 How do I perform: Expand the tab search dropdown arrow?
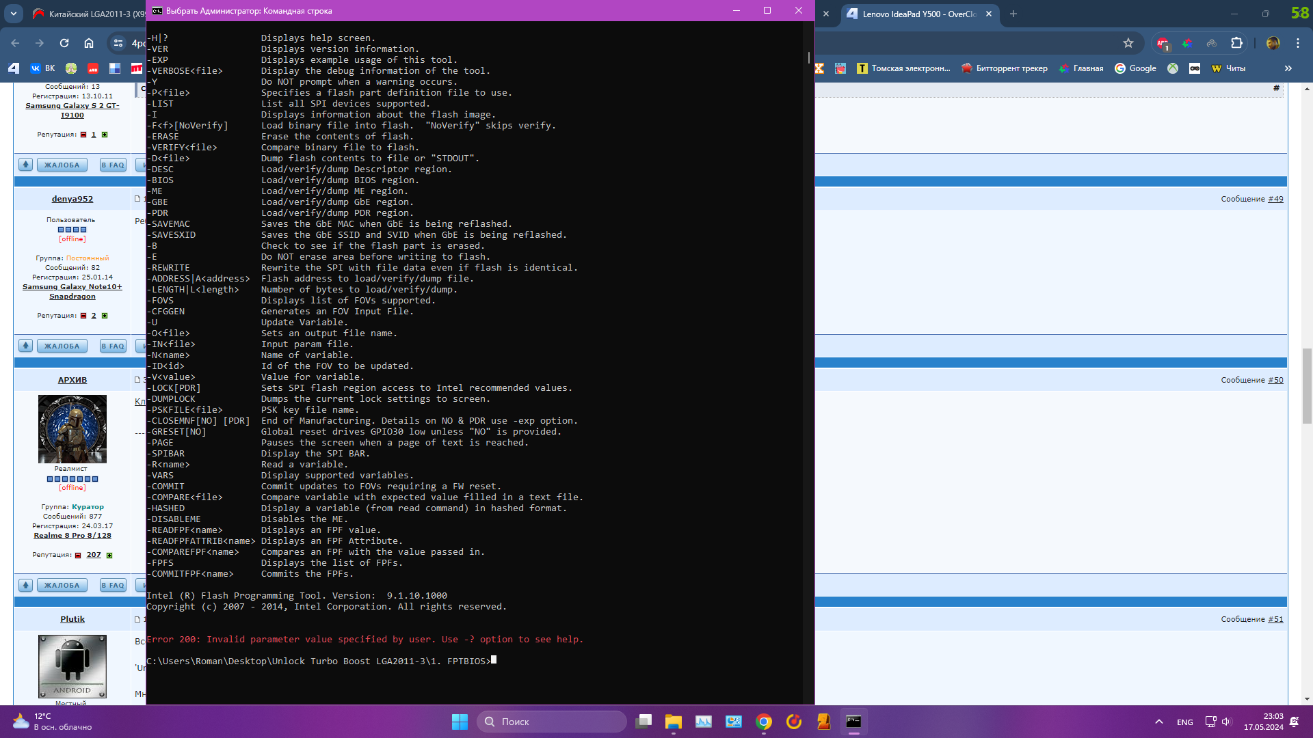(x=14, y=14)
